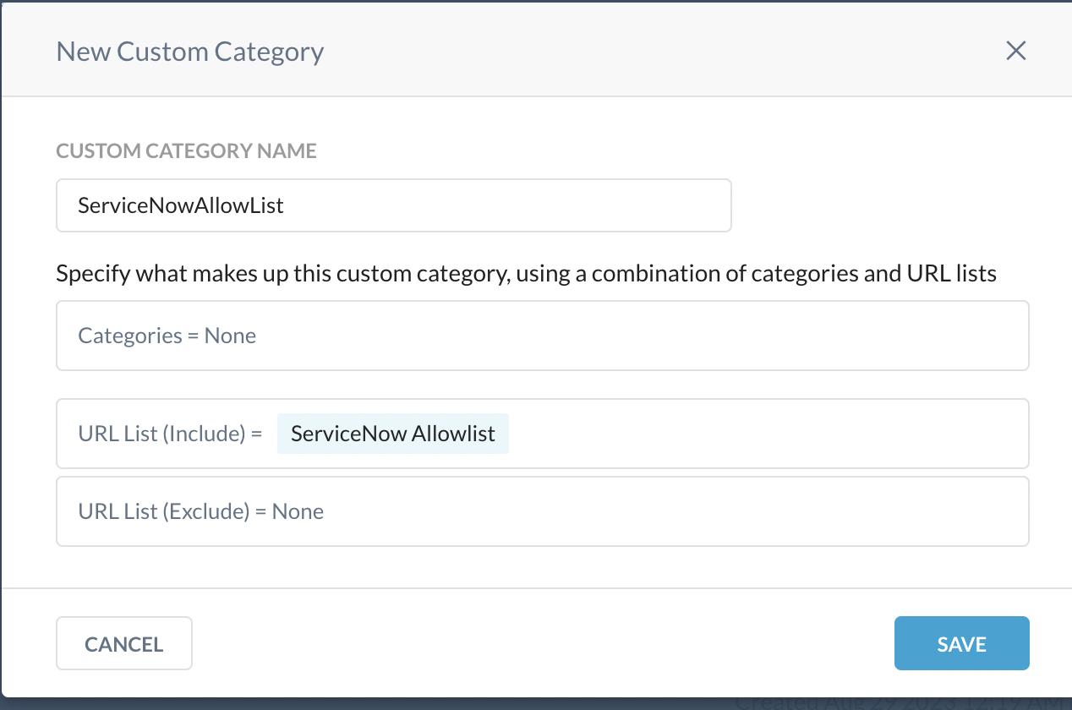The width and height of the screenshot is (1072, 710).
Task: Close the New Custom Category dialog
Action: coord(1015,51)
